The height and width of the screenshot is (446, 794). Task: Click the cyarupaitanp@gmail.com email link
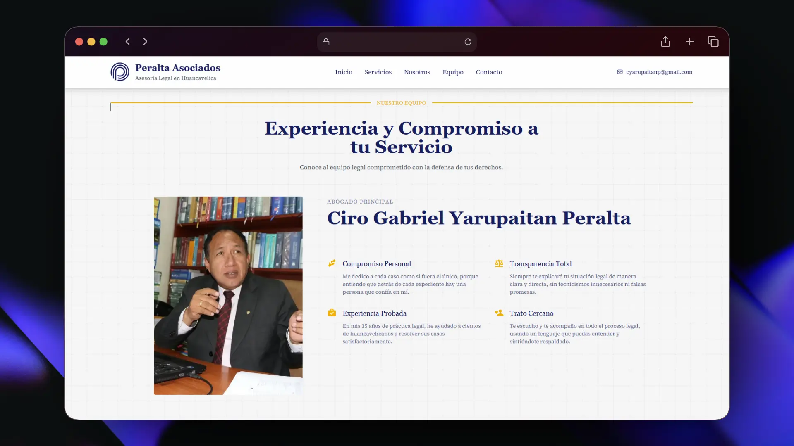click(659, 72)
